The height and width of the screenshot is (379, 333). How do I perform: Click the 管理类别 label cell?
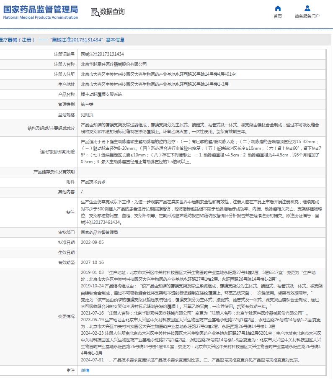pos(39,105)
